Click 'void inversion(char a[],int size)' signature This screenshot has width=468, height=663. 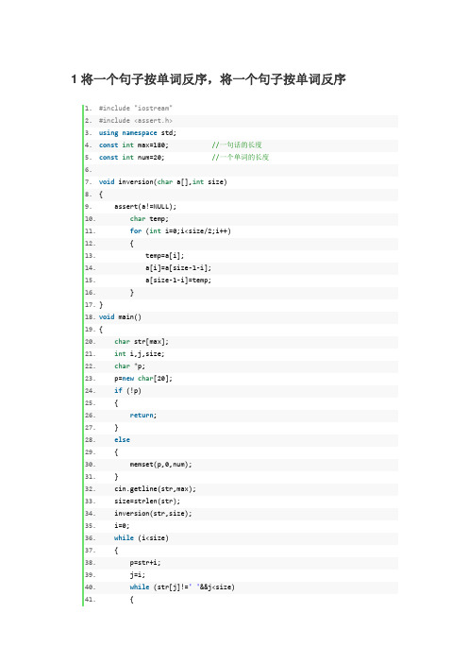pyautogui.click(x=163, y=182)
